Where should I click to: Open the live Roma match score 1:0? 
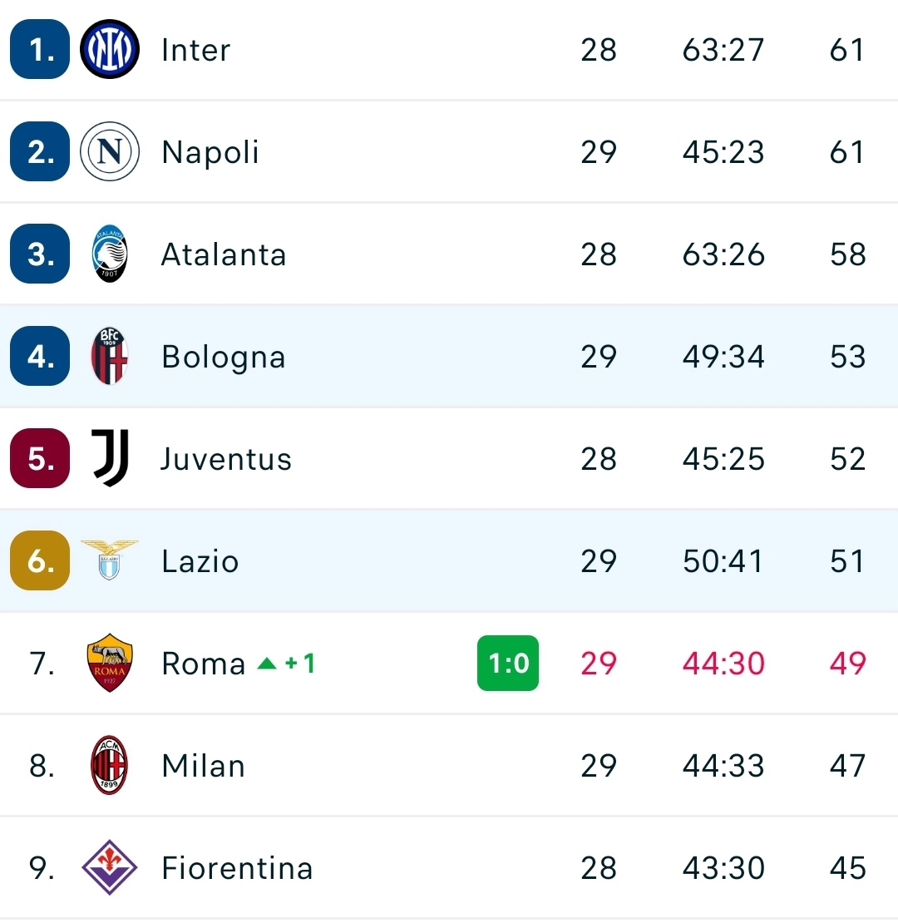click(x=508, y=663)
